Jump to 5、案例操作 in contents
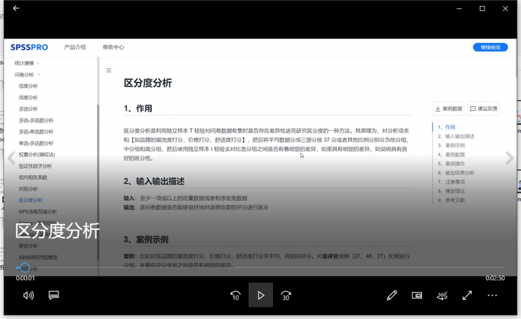Screen dimensions: 521x319 (x=451, y=164)
